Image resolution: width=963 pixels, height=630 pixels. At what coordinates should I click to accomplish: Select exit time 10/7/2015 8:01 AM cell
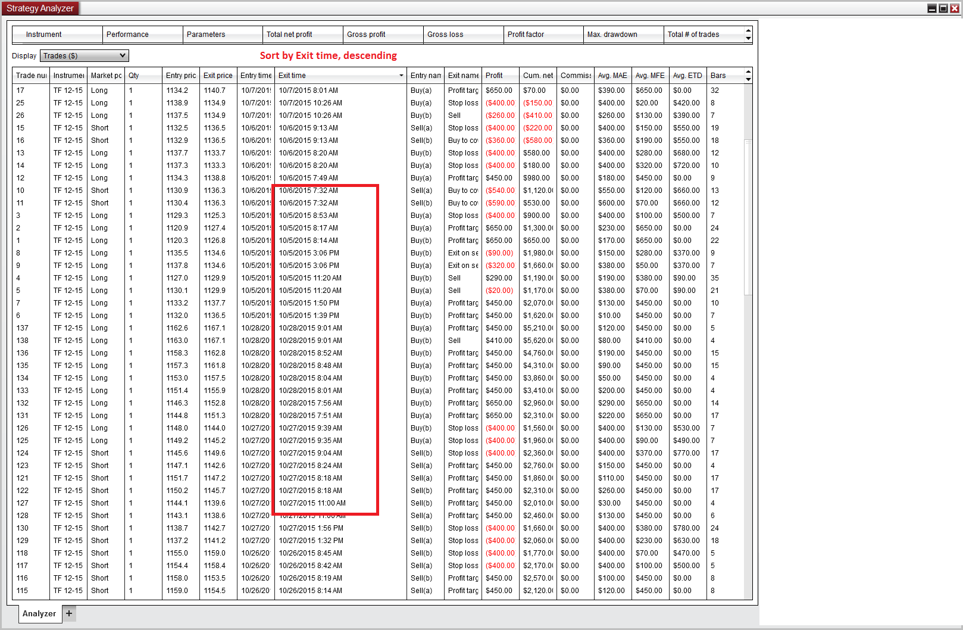[340, 91]
